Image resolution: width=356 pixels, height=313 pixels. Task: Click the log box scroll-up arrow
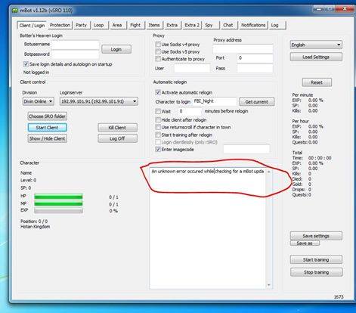pyautogui.click(x=268, y=172)
